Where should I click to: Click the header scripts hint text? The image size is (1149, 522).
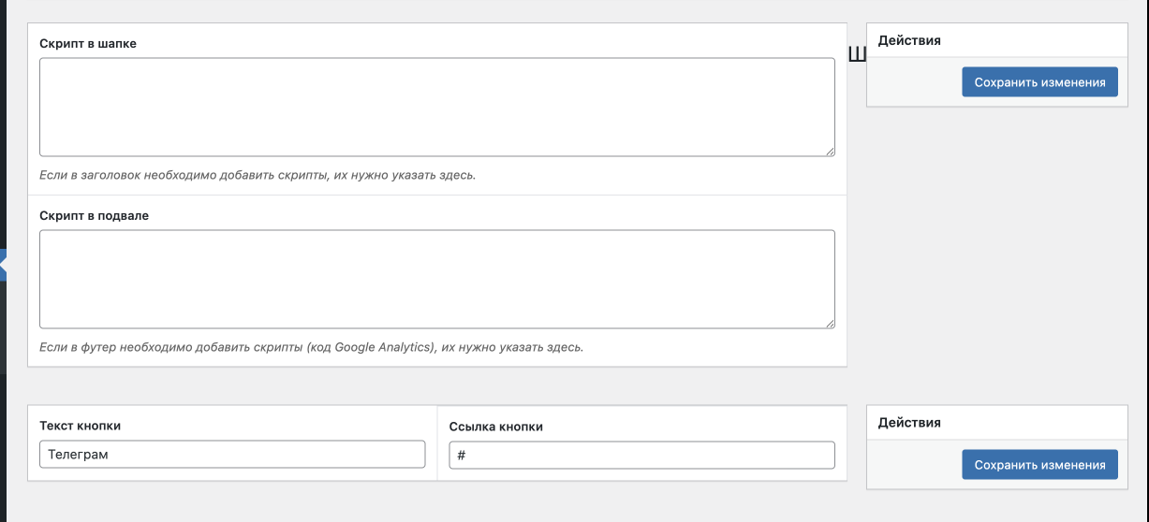pos(258,175)
